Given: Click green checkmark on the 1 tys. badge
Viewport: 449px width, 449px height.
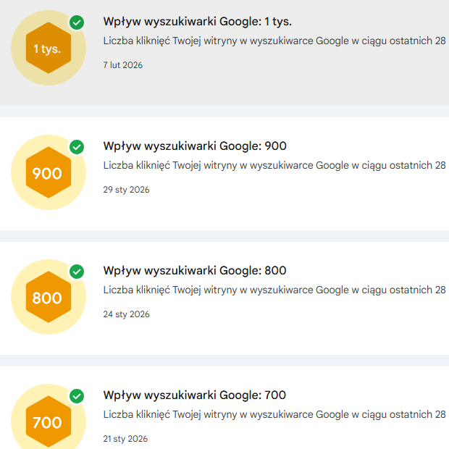Looking at the screenshot, I should (x=77, y=22).
